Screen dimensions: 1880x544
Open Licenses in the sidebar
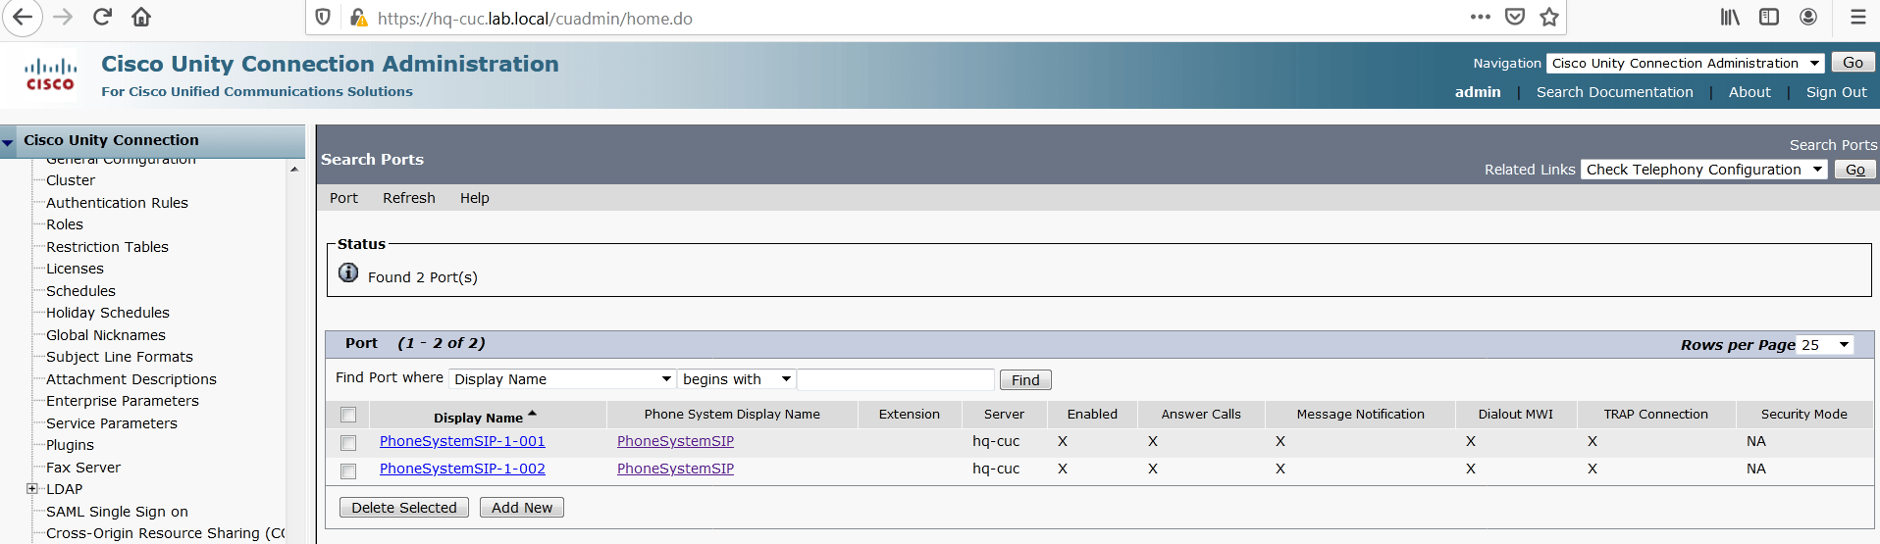tap(75, 269)
